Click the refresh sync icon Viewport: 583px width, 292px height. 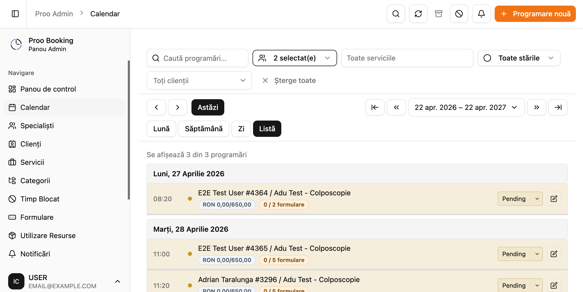click(x=418, y=14)
